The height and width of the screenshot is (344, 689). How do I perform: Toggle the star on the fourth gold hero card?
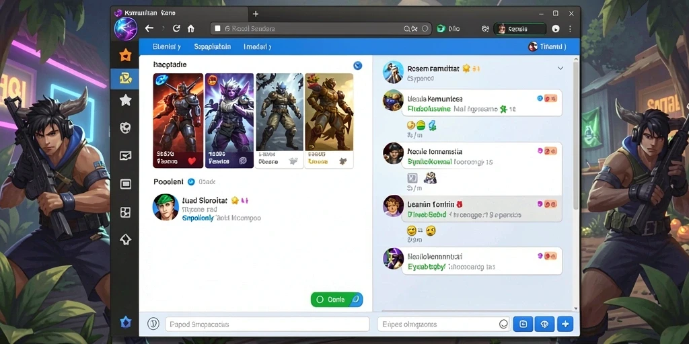(342, 161)
